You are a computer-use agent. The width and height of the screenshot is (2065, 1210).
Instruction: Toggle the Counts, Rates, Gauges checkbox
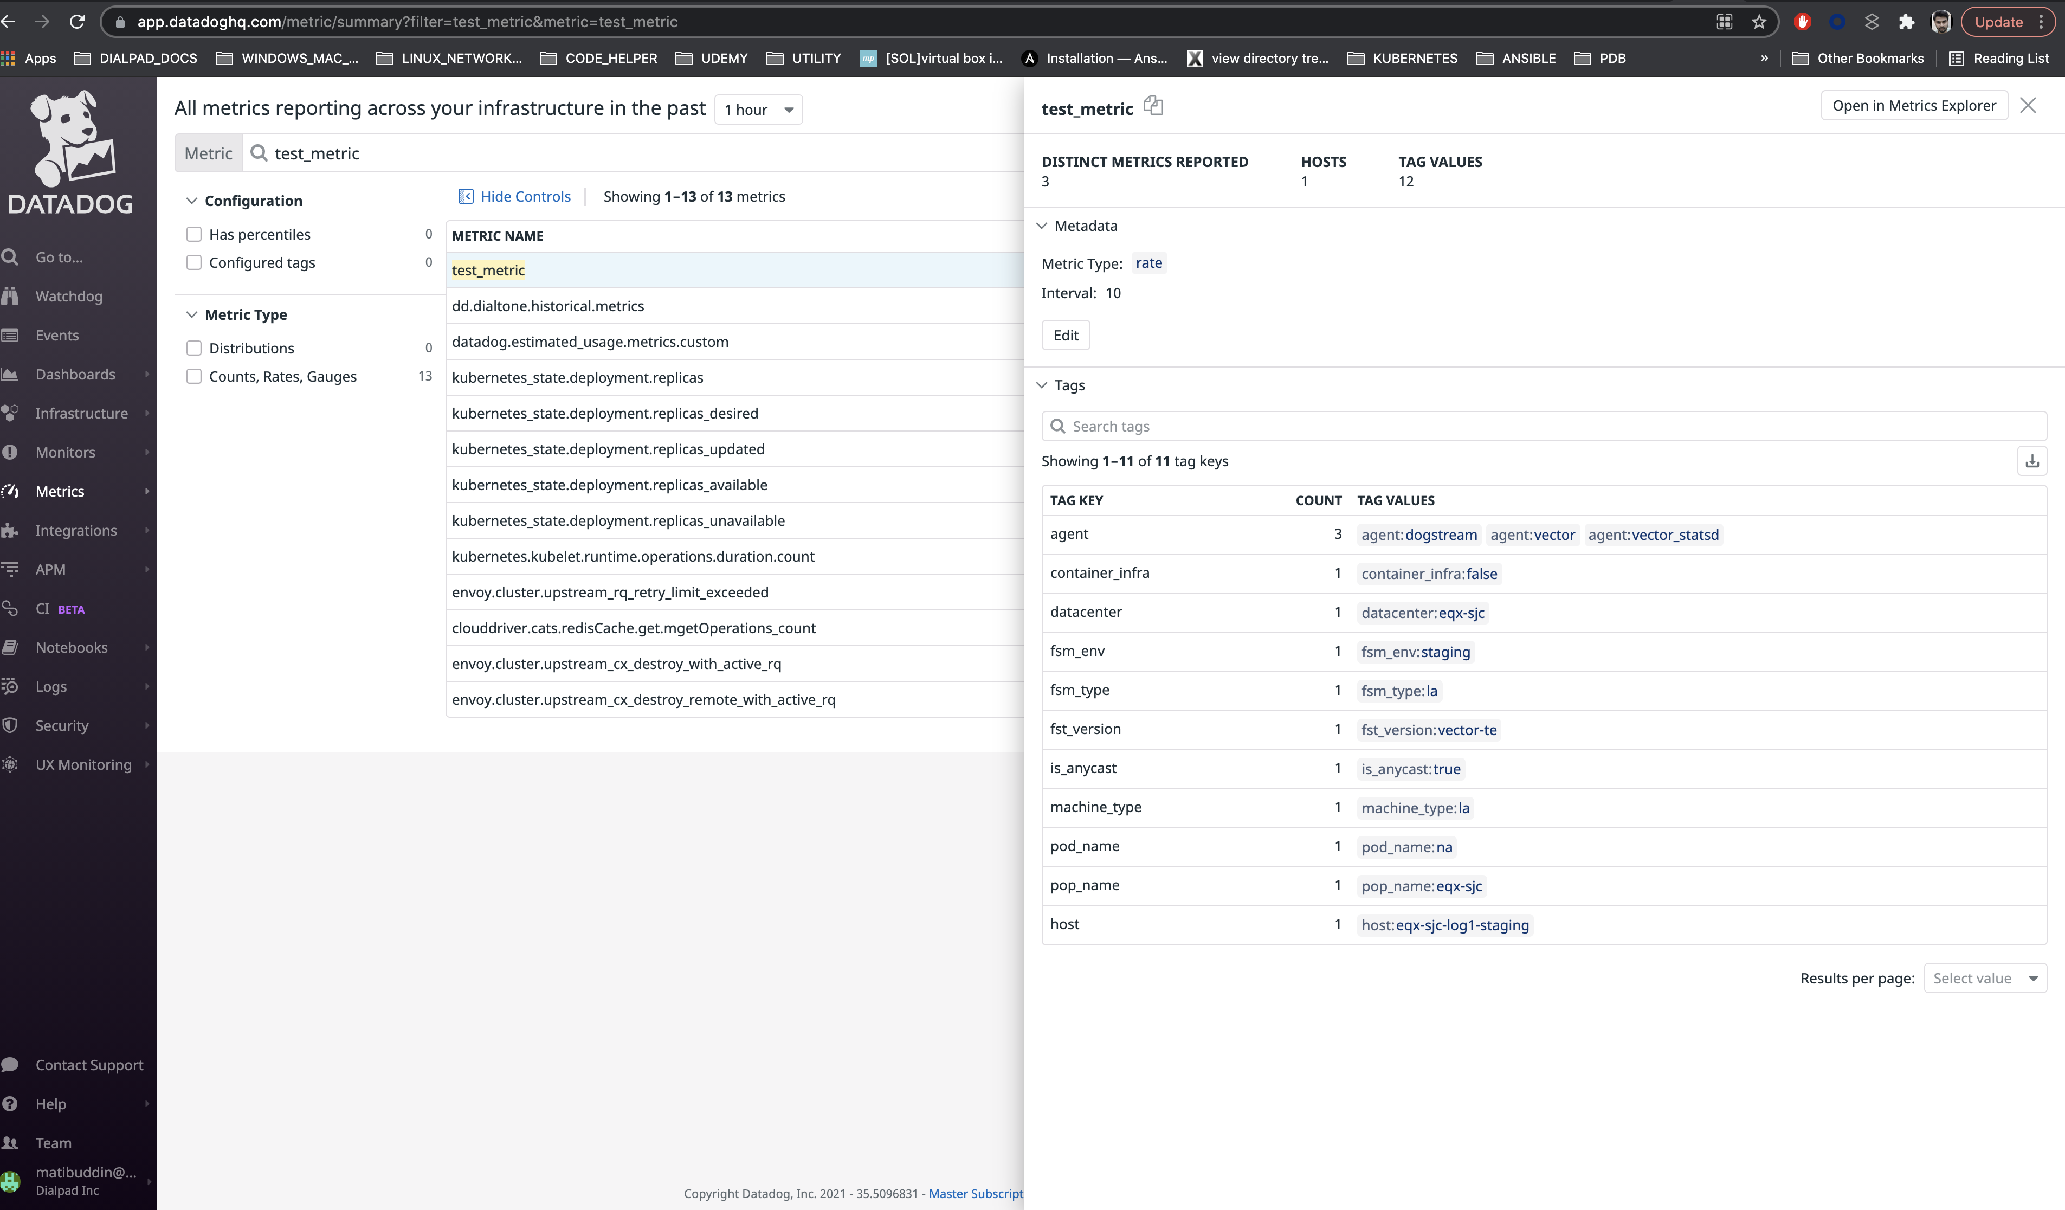(x=194, y=376)
